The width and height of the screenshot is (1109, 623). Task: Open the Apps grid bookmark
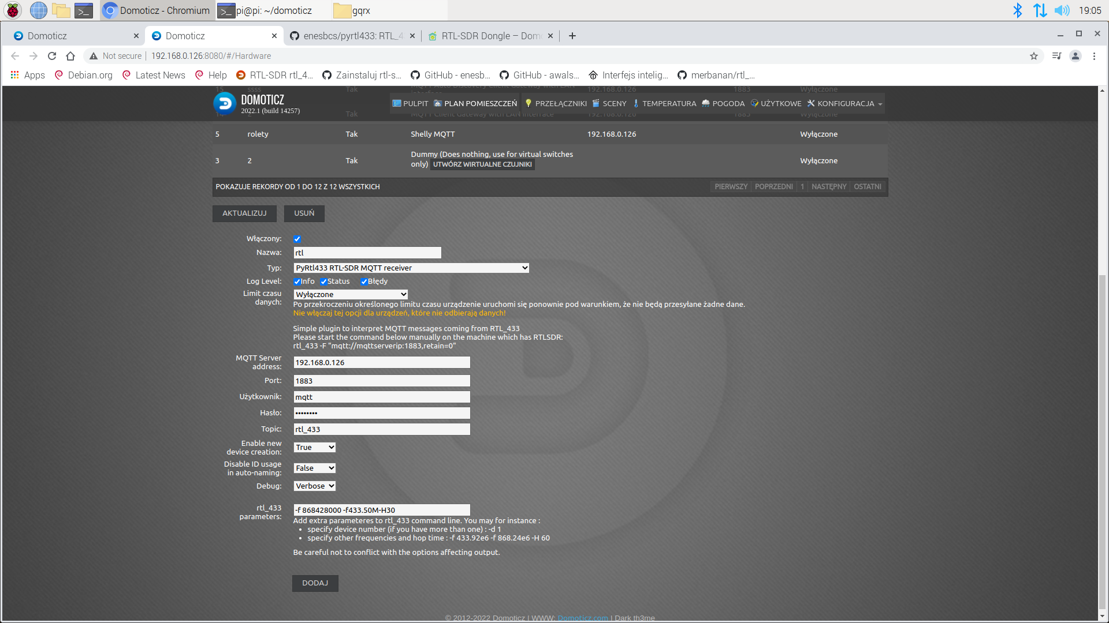[x=27, y=75]
